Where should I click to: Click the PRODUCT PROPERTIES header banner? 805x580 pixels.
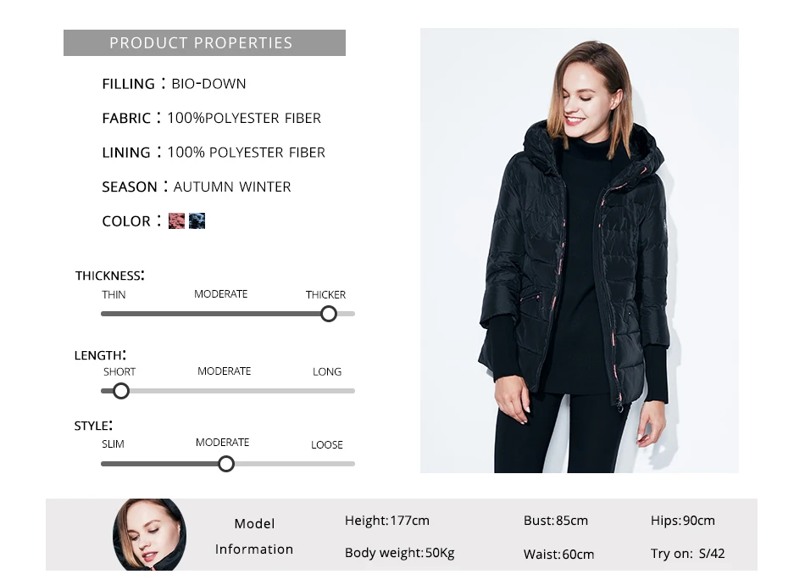coord(204,42)
